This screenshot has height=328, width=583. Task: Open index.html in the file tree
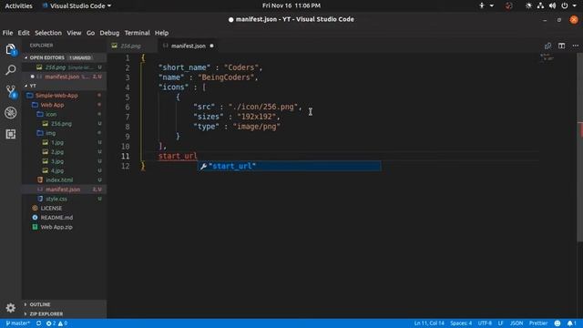64,180
